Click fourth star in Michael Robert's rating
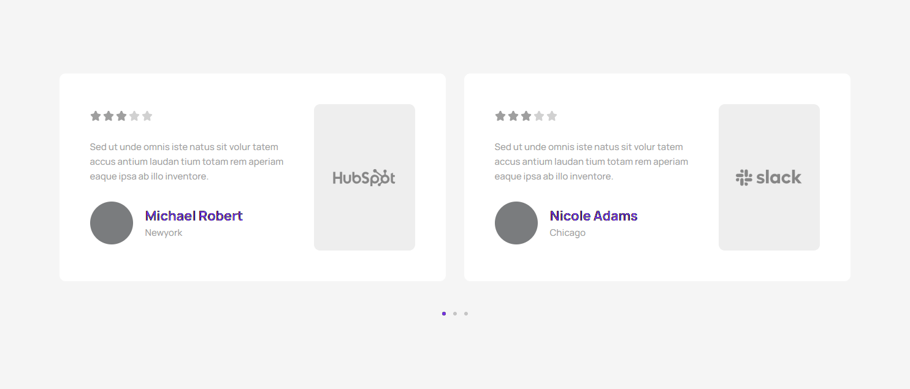Viewport: 910px width, 389px height. pos(134,116)
